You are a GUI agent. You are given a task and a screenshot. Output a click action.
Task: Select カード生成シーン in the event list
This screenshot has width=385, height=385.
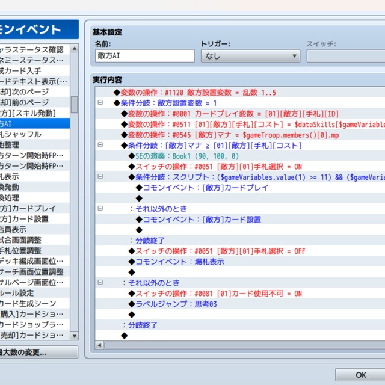[29, 303]
